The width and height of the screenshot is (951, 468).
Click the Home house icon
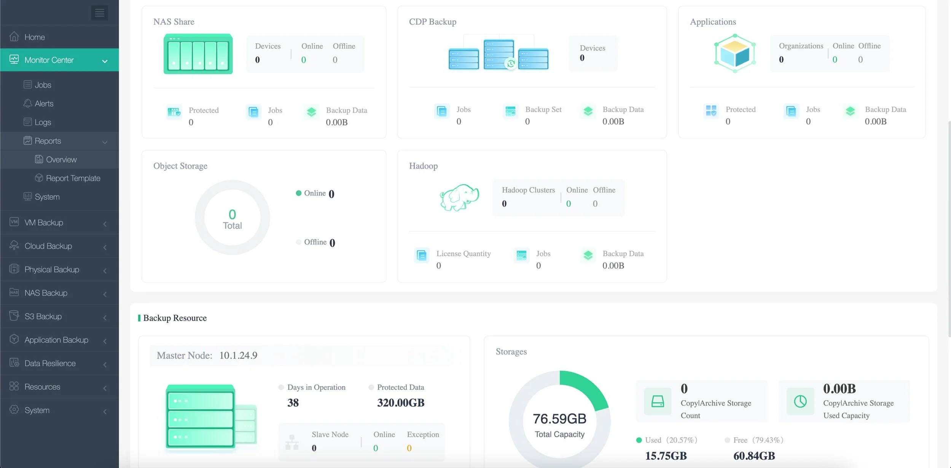point(14,37)
